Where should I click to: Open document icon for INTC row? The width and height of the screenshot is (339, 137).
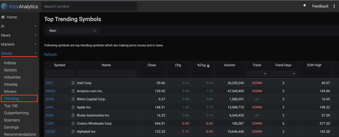coord(73,83)
